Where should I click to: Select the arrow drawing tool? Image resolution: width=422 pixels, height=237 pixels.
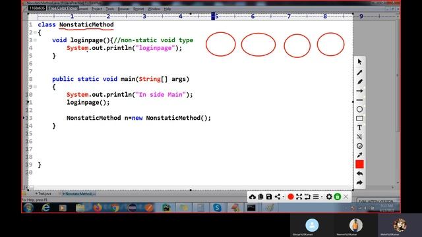359,91
